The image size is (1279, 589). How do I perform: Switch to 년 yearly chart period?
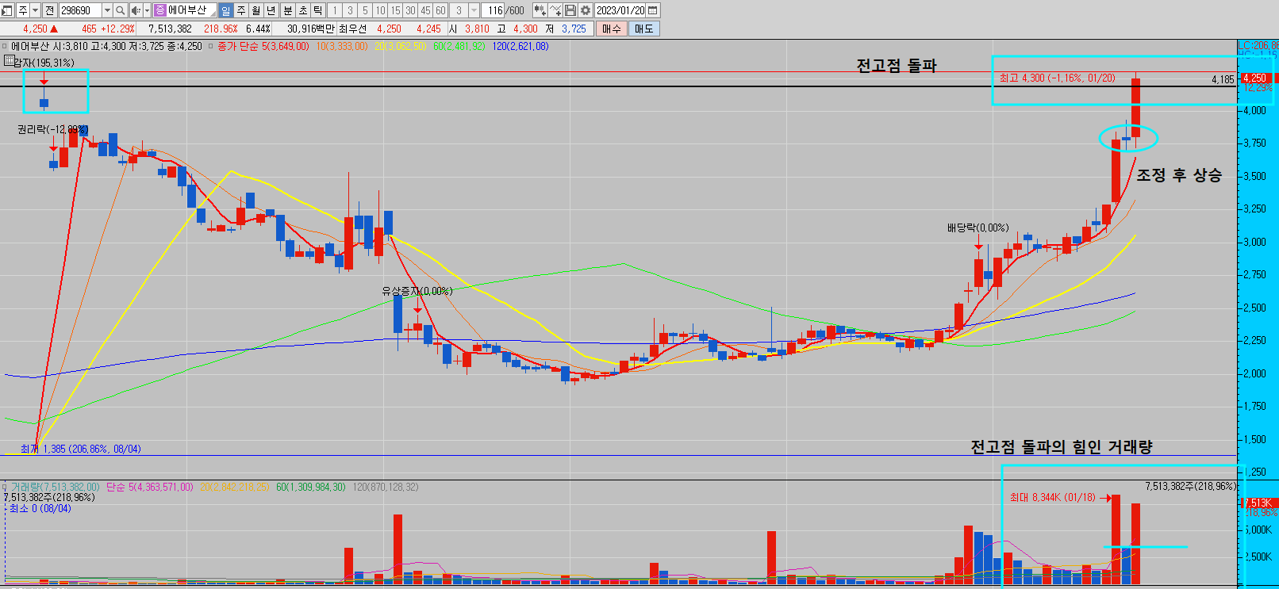click(271, 10)
